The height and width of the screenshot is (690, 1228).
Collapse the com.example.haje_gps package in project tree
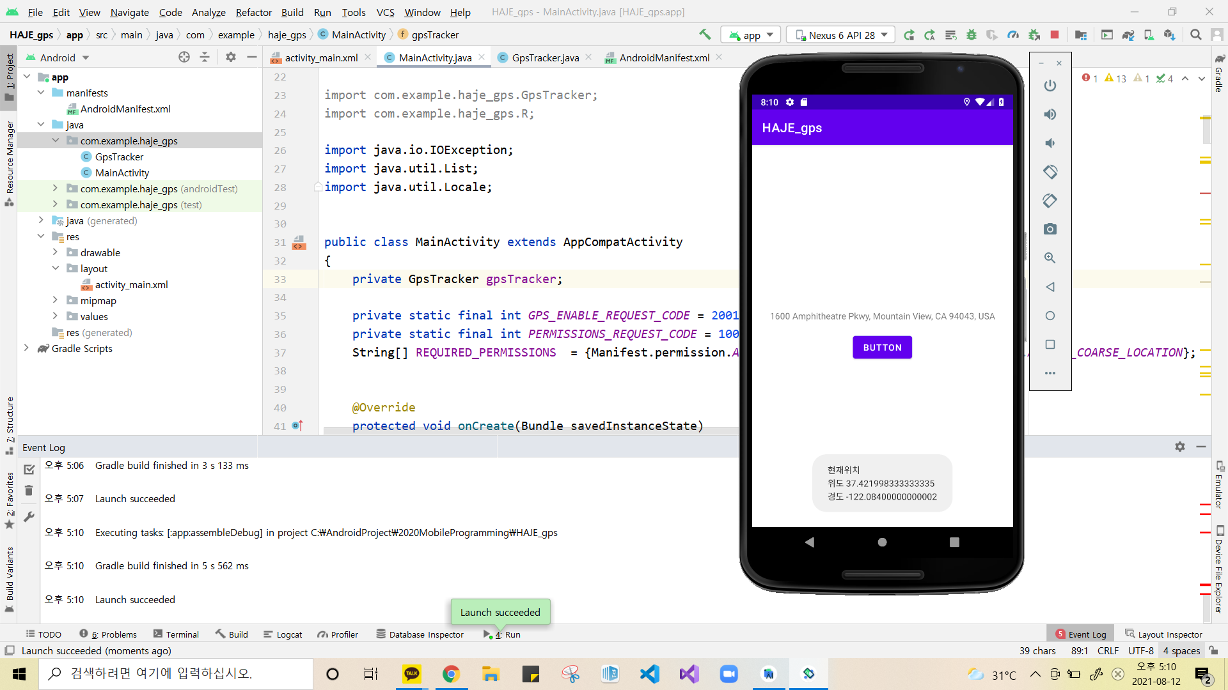[56, 141]
